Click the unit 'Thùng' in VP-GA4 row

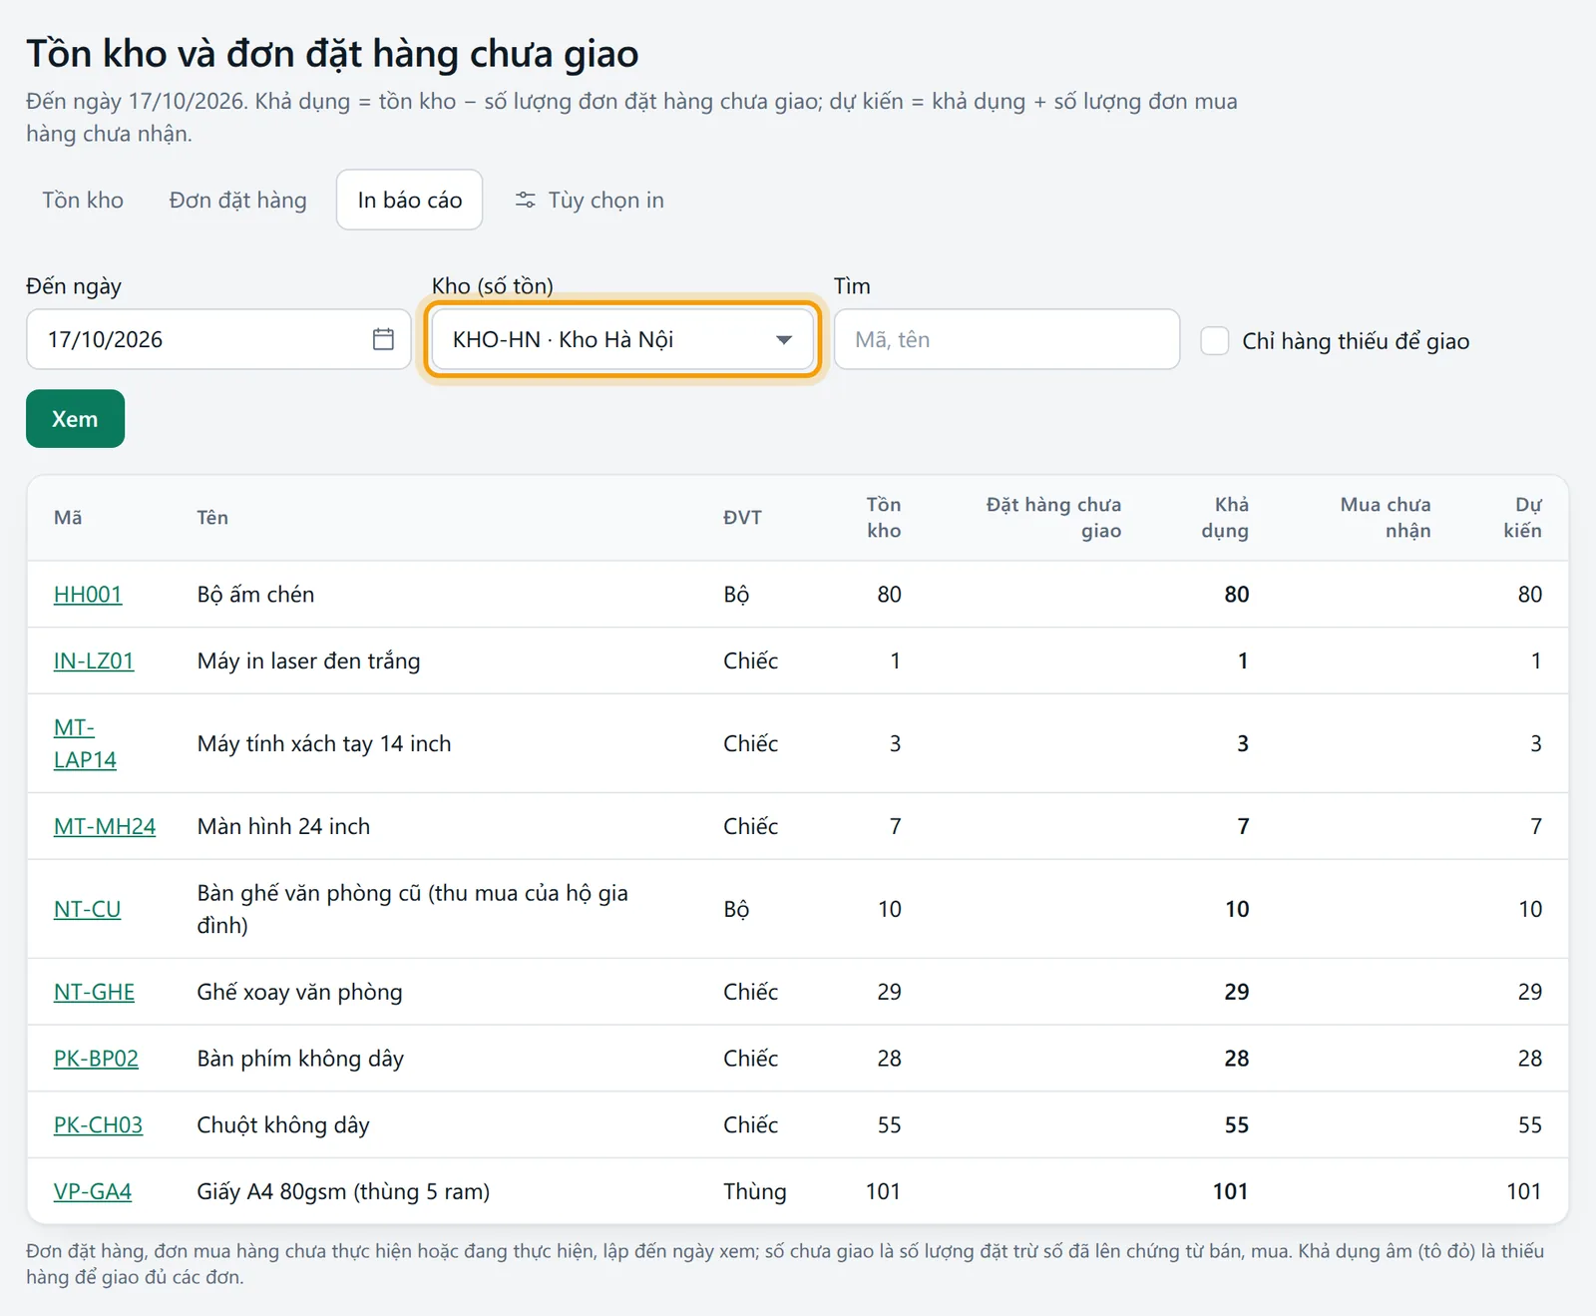[755, 1192]
